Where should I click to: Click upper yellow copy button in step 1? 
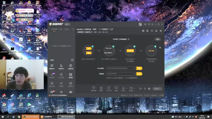tap(89, 48)
